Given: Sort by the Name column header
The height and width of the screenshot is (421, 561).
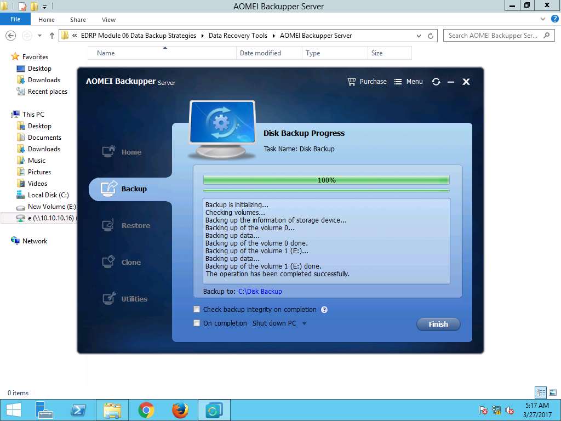Looking at the screenshot, I should 162,53.
